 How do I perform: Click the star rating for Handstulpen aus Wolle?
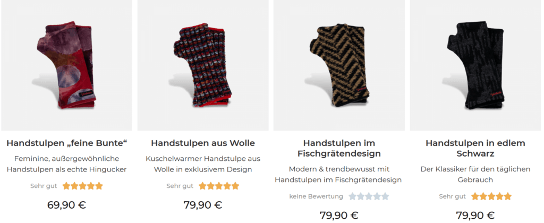[219, 186]
